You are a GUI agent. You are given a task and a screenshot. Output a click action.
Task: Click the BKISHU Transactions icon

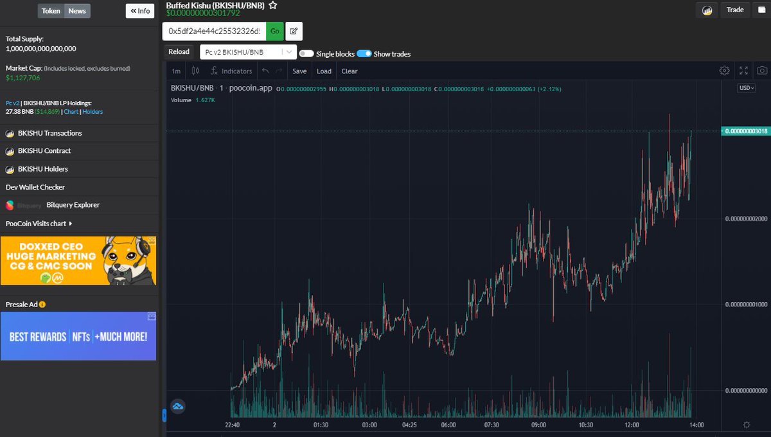10,133
